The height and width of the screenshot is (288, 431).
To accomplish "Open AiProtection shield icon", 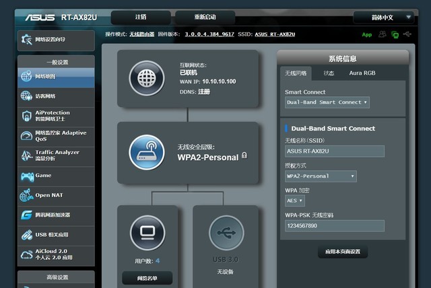I will (26, 116).
